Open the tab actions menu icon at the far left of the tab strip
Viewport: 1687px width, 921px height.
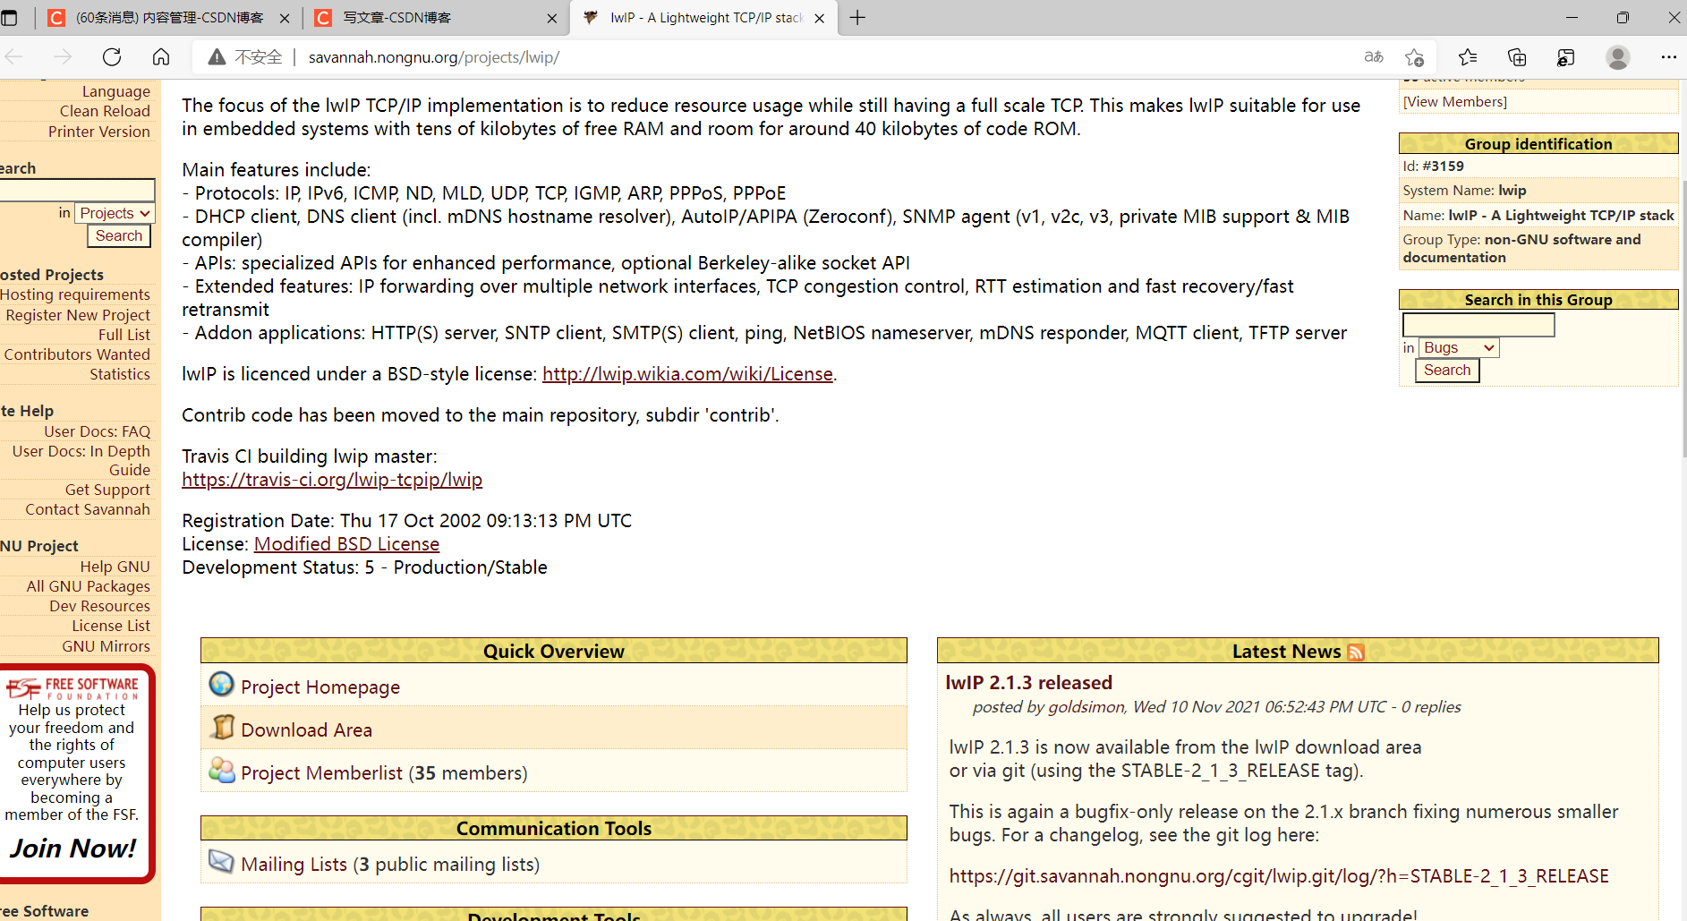tap(10, 18)
